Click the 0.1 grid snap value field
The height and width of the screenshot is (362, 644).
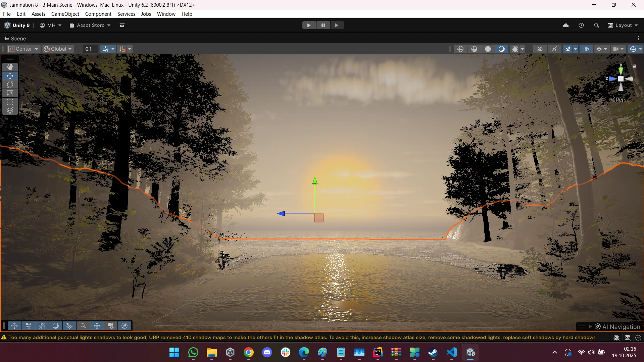[90, 49]
